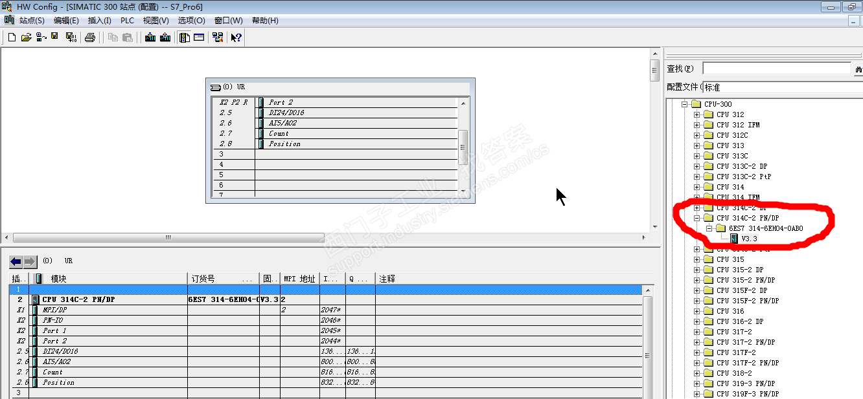Select the CPU 315F-2 DP catalog entry
Viewport: 863px width, 399px height.
click(742, 290)
